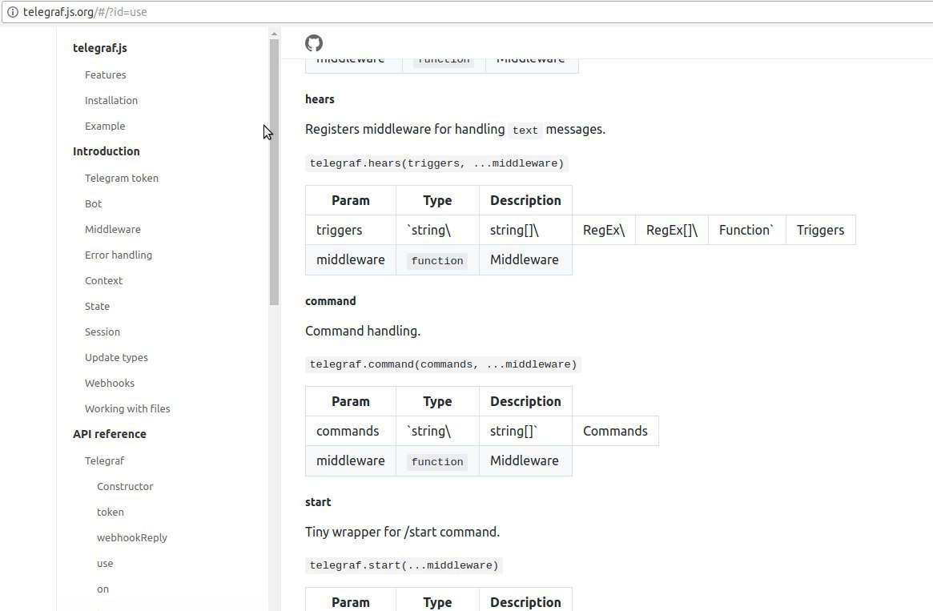This screenshot has height=611, width=933.
Task: Jump to the Example section
Action: coord(105,127)
